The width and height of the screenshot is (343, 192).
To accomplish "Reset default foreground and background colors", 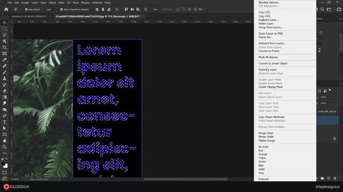I will (2, 159).
